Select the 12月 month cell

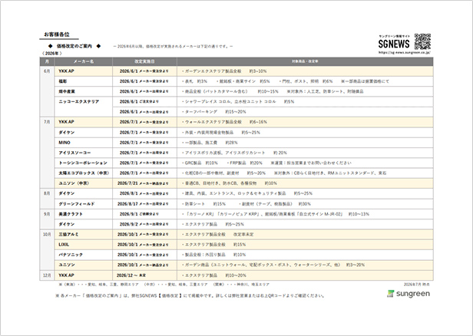click(x=47, y=275)
